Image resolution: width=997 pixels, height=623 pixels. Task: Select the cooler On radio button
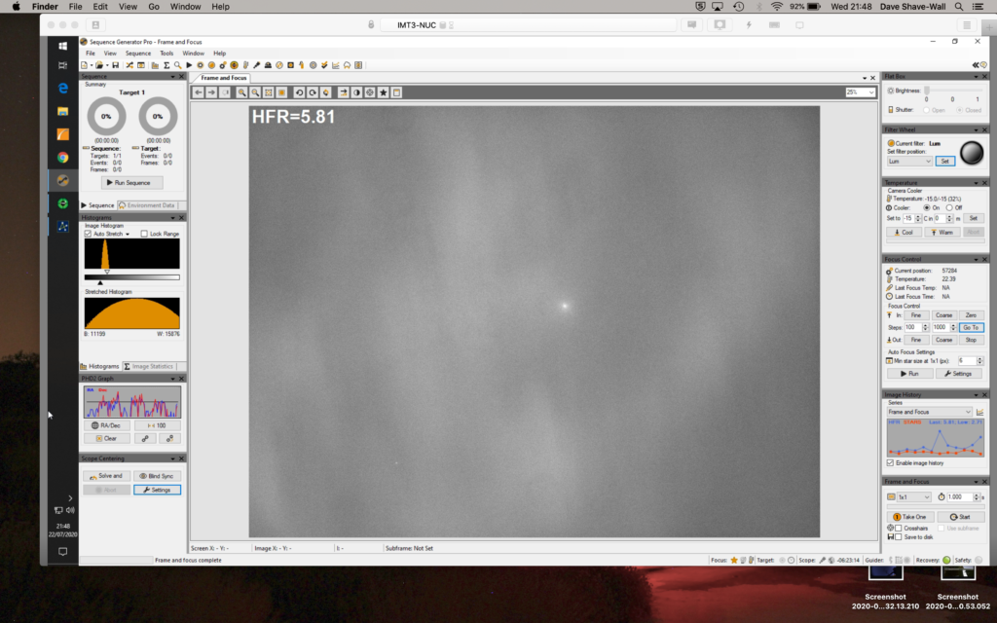(927, 208)
